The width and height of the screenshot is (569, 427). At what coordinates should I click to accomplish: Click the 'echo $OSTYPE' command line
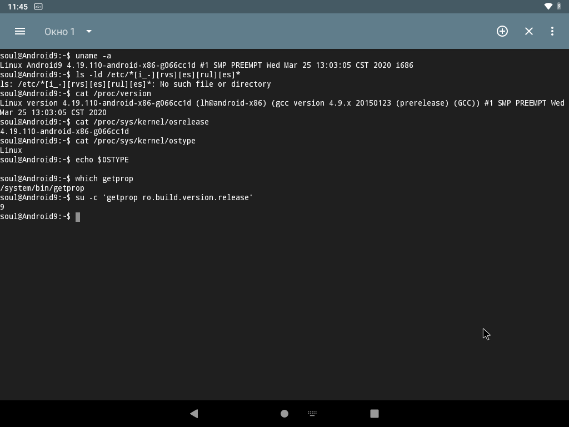(x=64, y=160)
